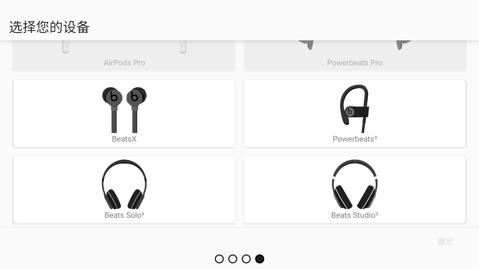Click the BeatsX text label

[124, 139]
